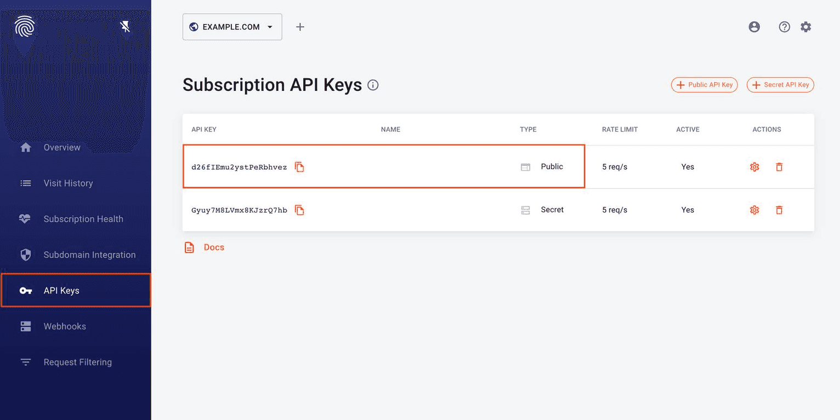Screen dimensions: 840x420
Task: Delete the secret API key
Action: [x=779, y=210]
